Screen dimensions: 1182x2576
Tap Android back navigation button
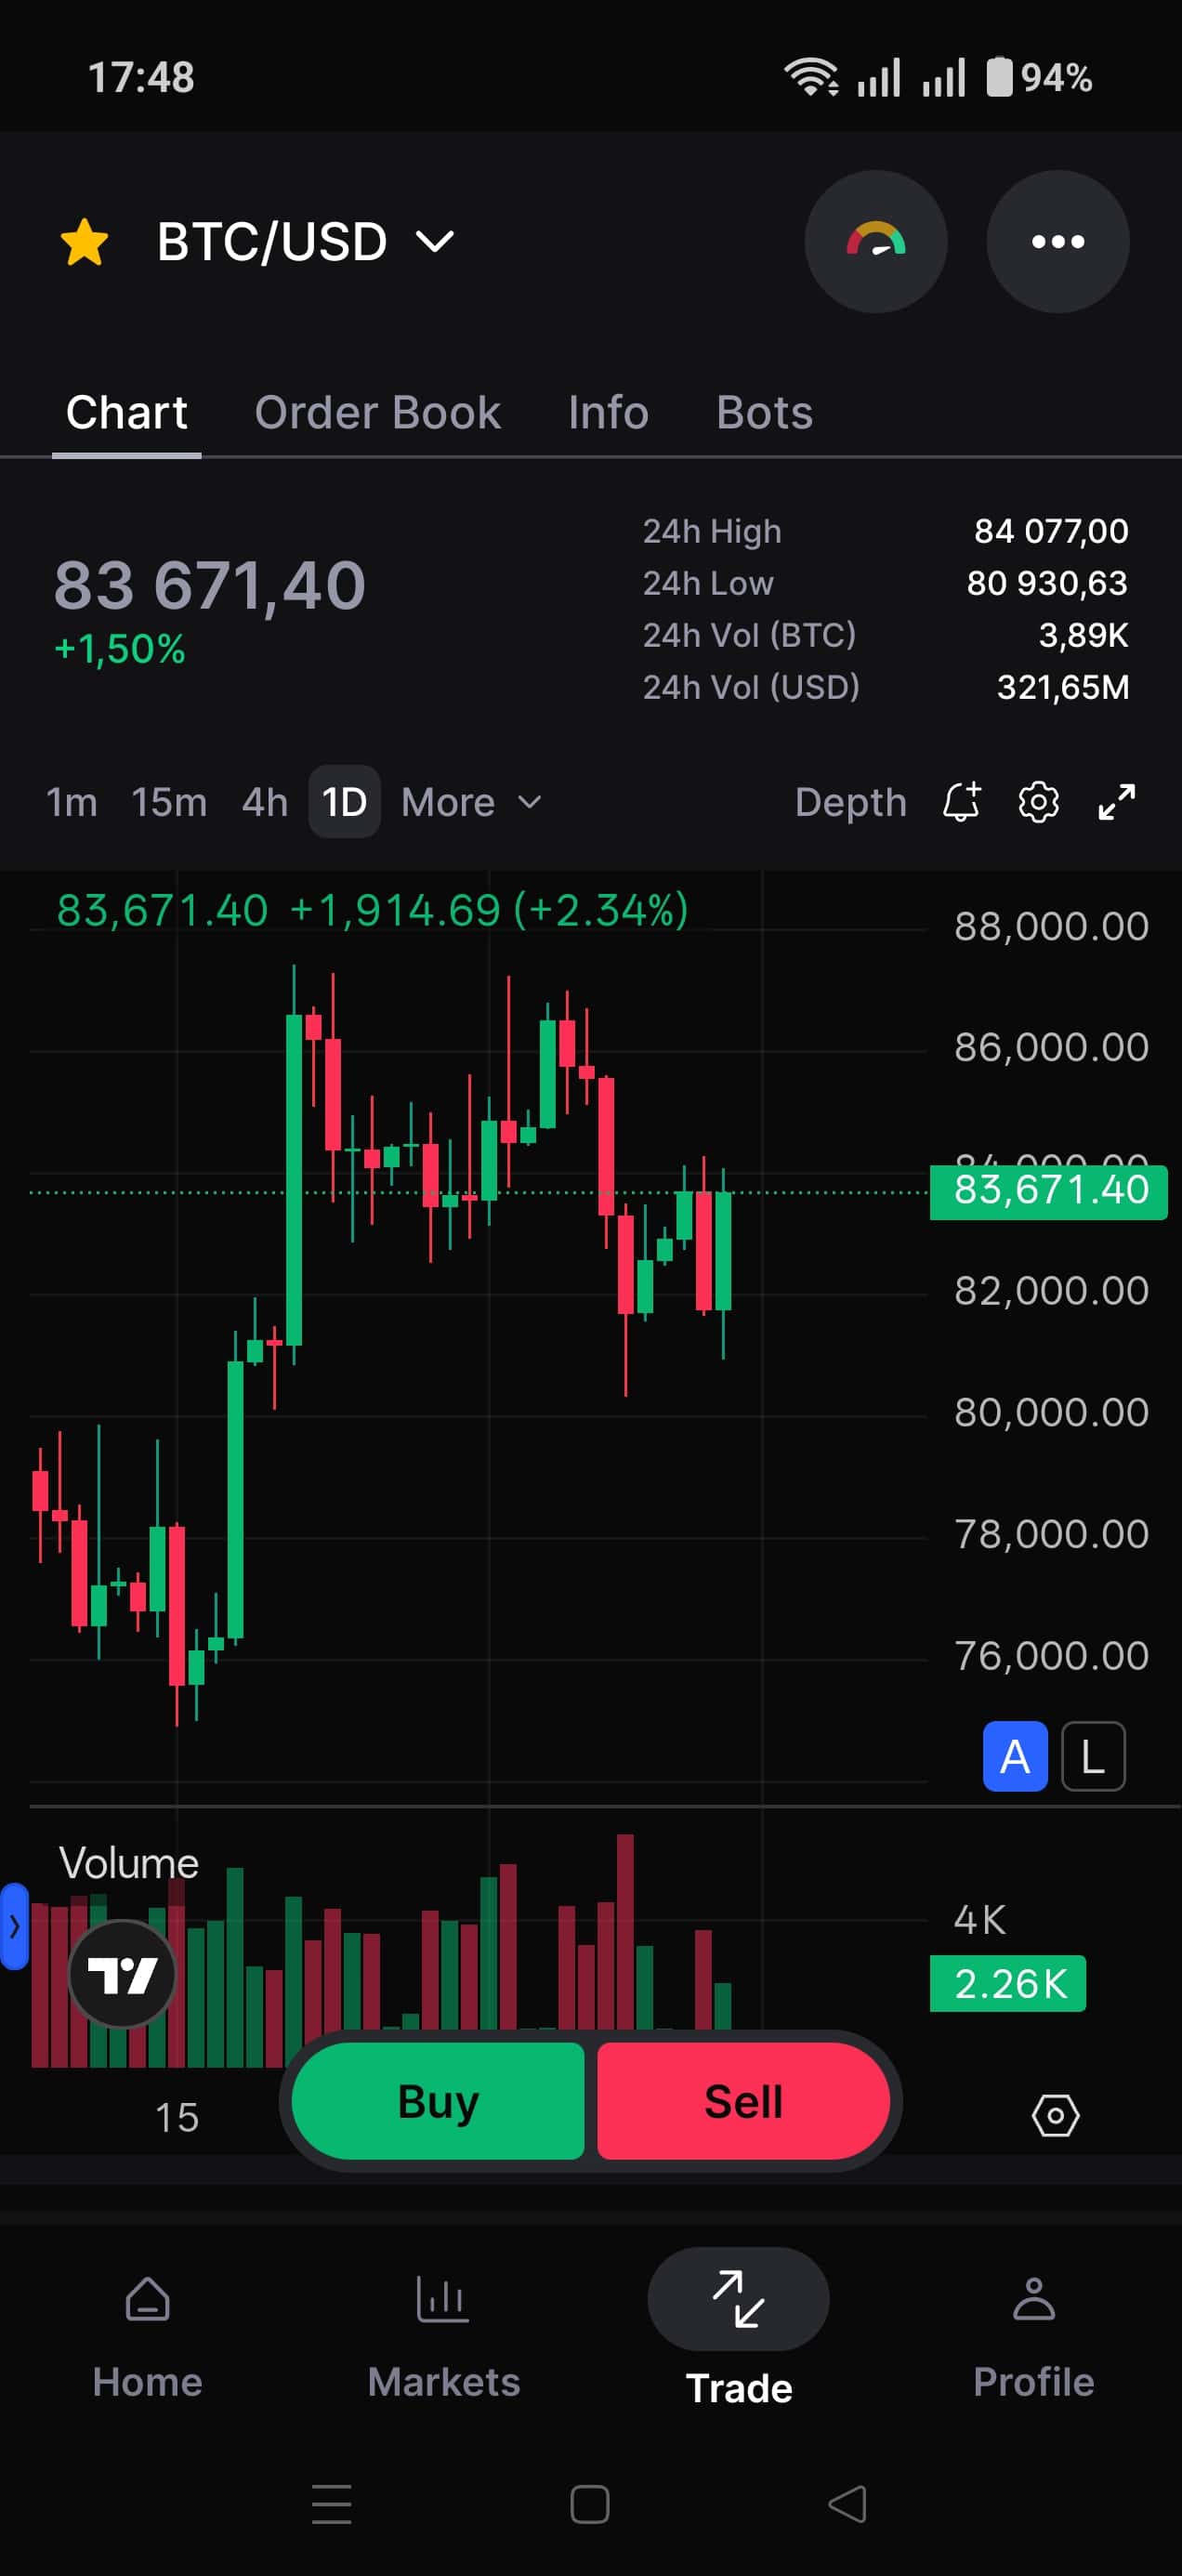pos(848,2504)
